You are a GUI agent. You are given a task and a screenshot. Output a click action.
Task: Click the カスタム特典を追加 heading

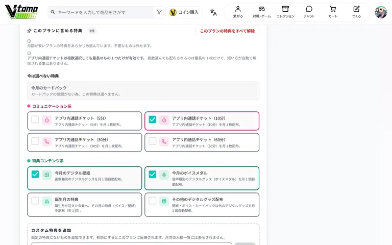point(51,230)
